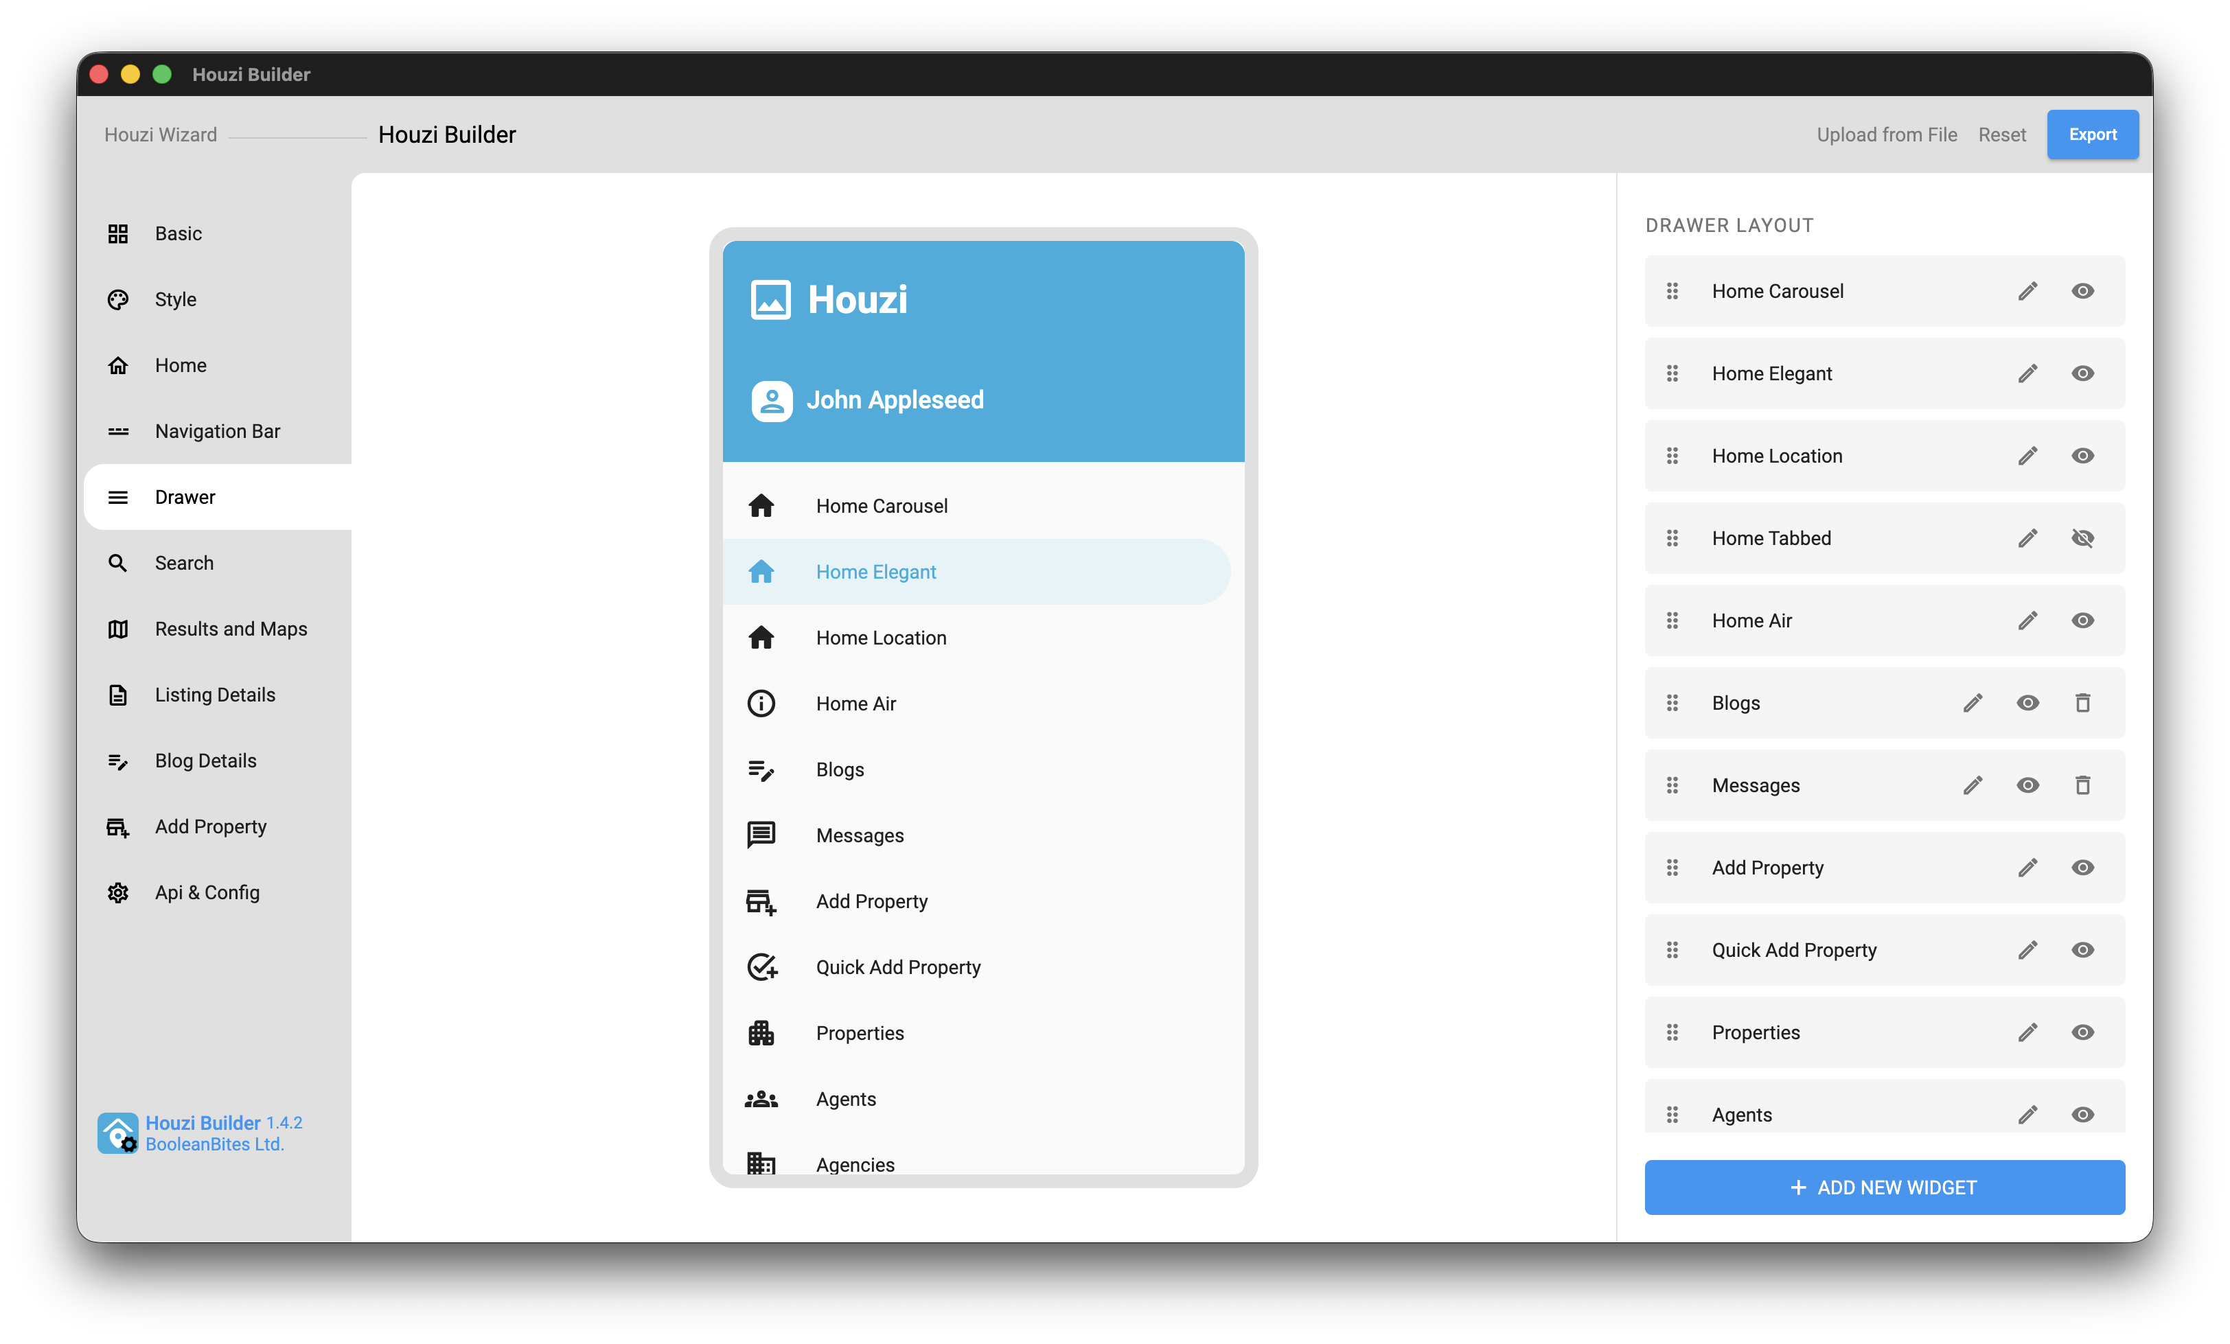This screenshot has height=1344, width=2230.
Task: Open Listing Details section
Action: [217, 694]
